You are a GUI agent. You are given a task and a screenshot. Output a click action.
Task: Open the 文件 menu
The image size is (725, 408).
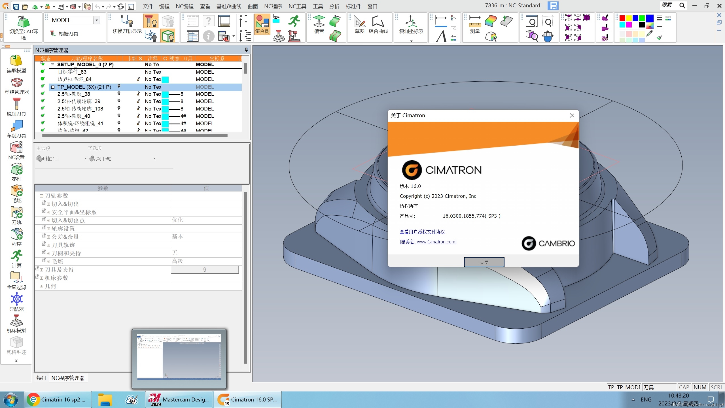pos(148,6)
